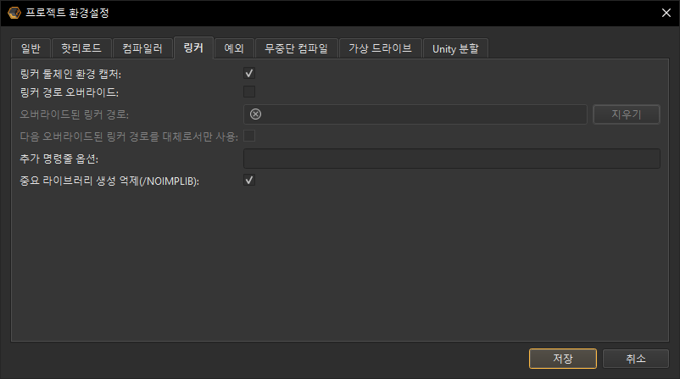Viewport: 680px width, 379px height.
Task: Uncheck the /NOIMPLIB suppression checkbox
Action: [x=249, y=181]
